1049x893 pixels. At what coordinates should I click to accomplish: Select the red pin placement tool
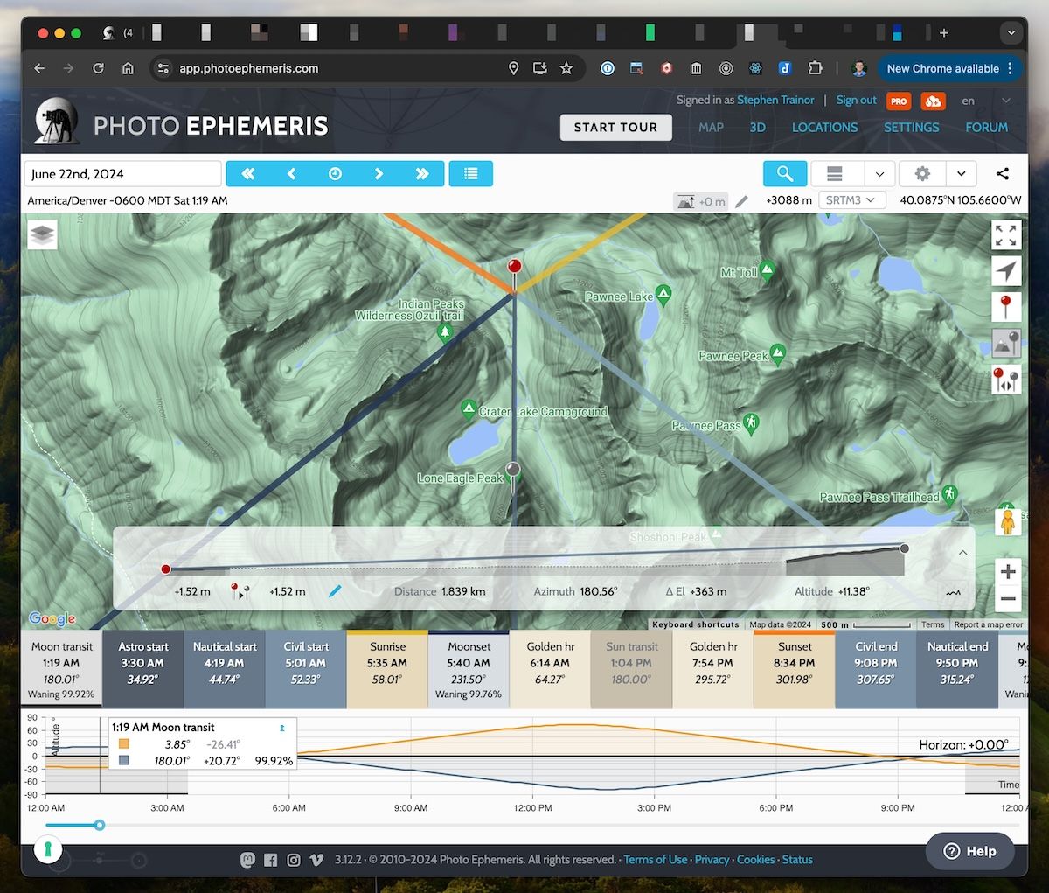tap(1006, 307)
